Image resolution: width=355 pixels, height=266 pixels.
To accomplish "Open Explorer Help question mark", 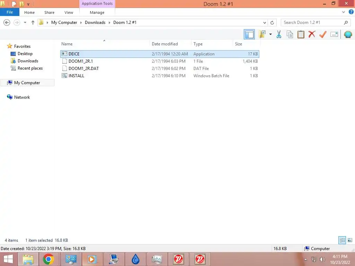I will coord(351,12).
